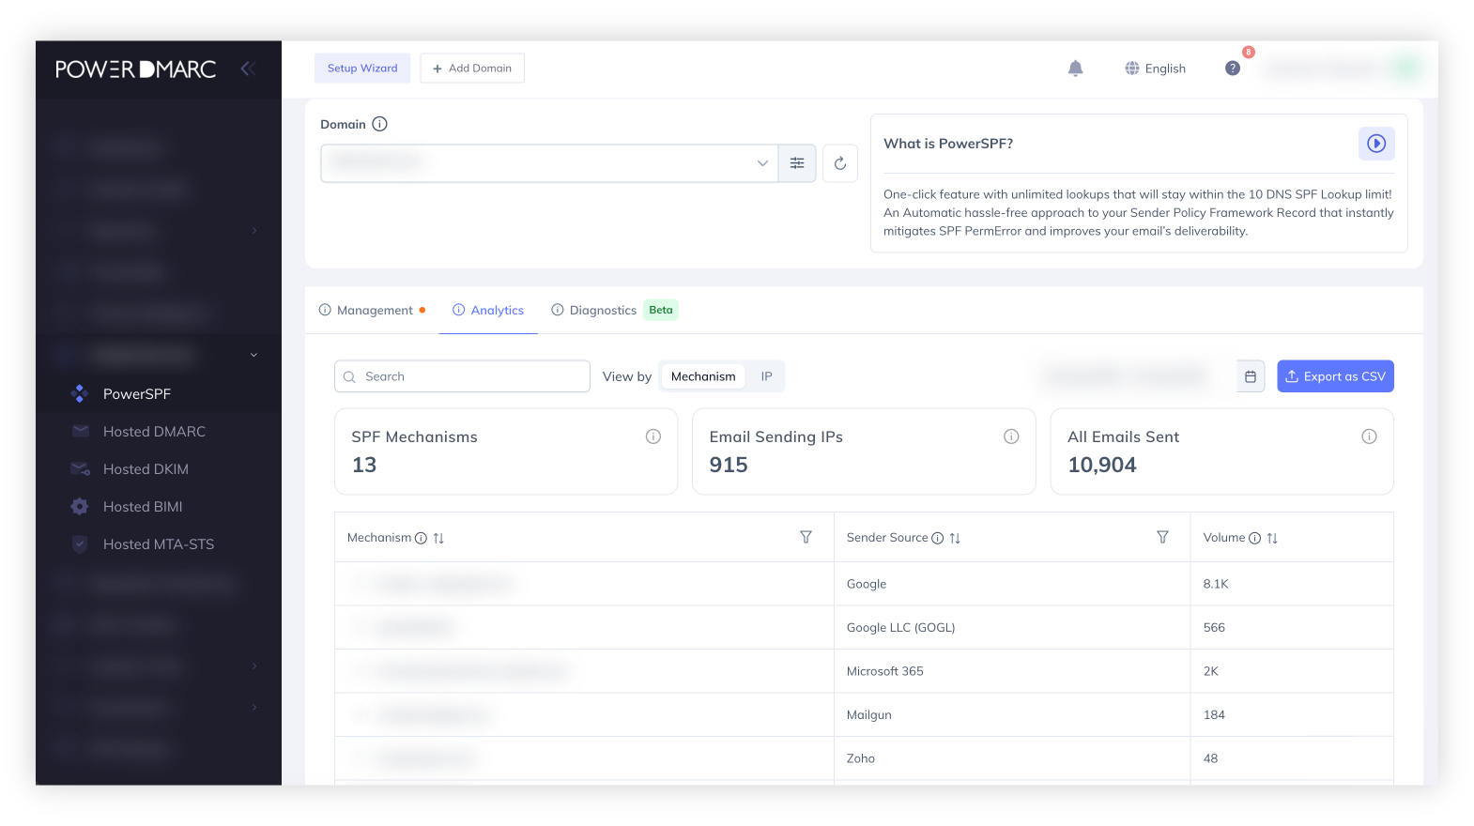Image resolution: width=1474 pixels, height=826 pixels.
Task: Open the Domain dropdown
Action: tap(549, 163)
